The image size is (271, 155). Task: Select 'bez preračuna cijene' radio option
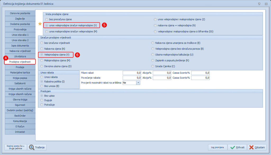pos(47,19)
